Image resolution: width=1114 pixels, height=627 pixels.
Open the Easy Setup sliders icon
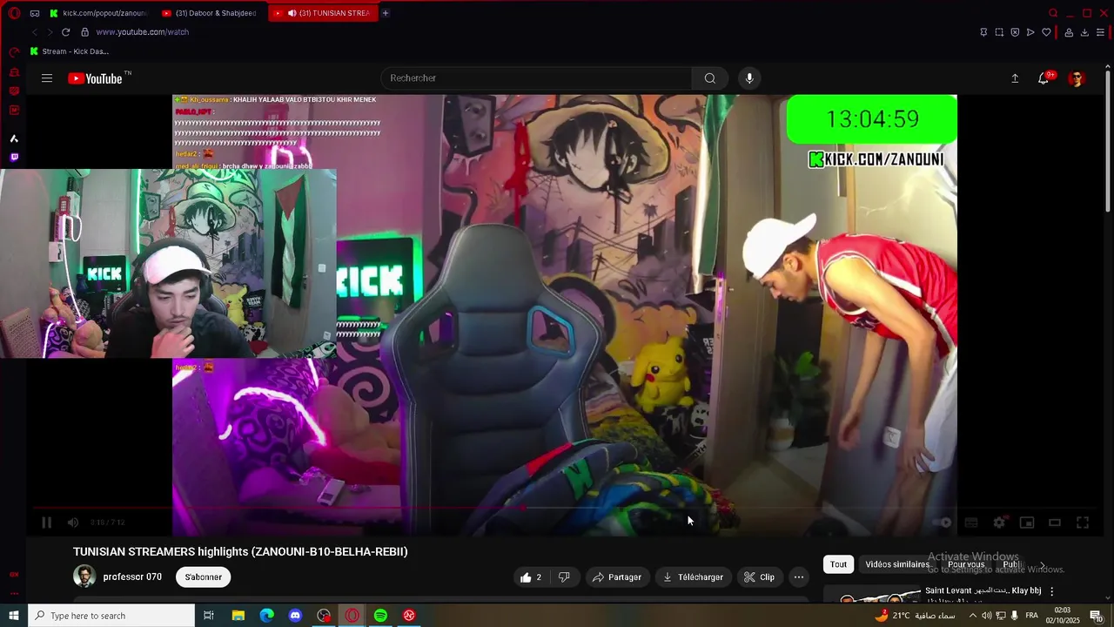pyautogui.click(x=1100, y=32)
